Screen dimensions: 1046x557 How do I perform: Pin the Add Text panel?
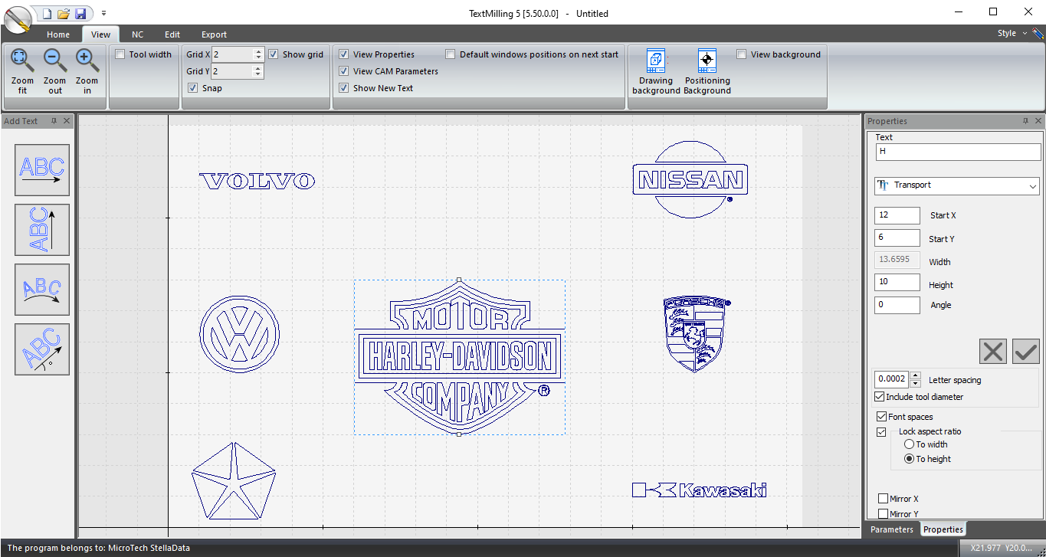[54, 121]
